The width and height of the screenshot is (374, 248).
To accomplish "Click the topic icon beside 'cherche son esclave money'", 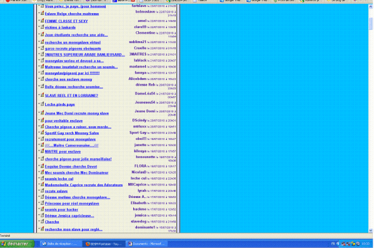I will pos(43,79).
